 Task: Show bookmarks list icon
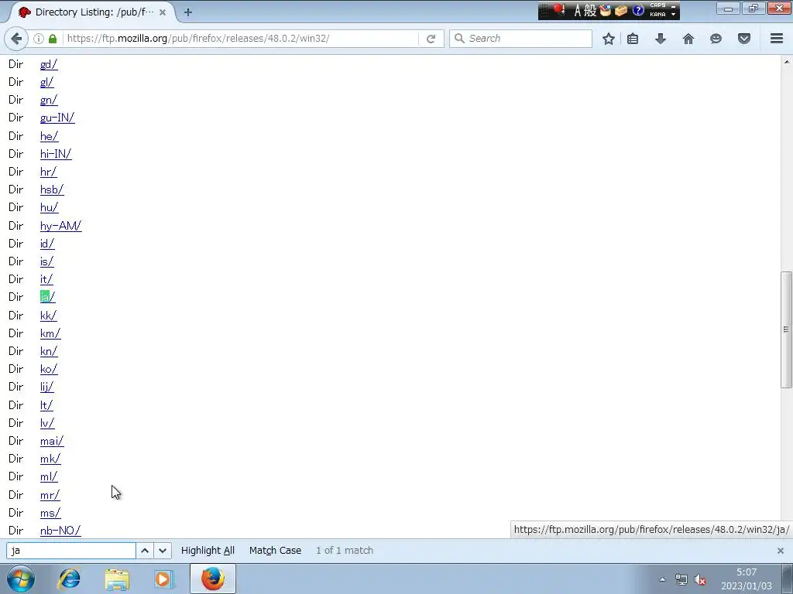[x=633, y=39]
